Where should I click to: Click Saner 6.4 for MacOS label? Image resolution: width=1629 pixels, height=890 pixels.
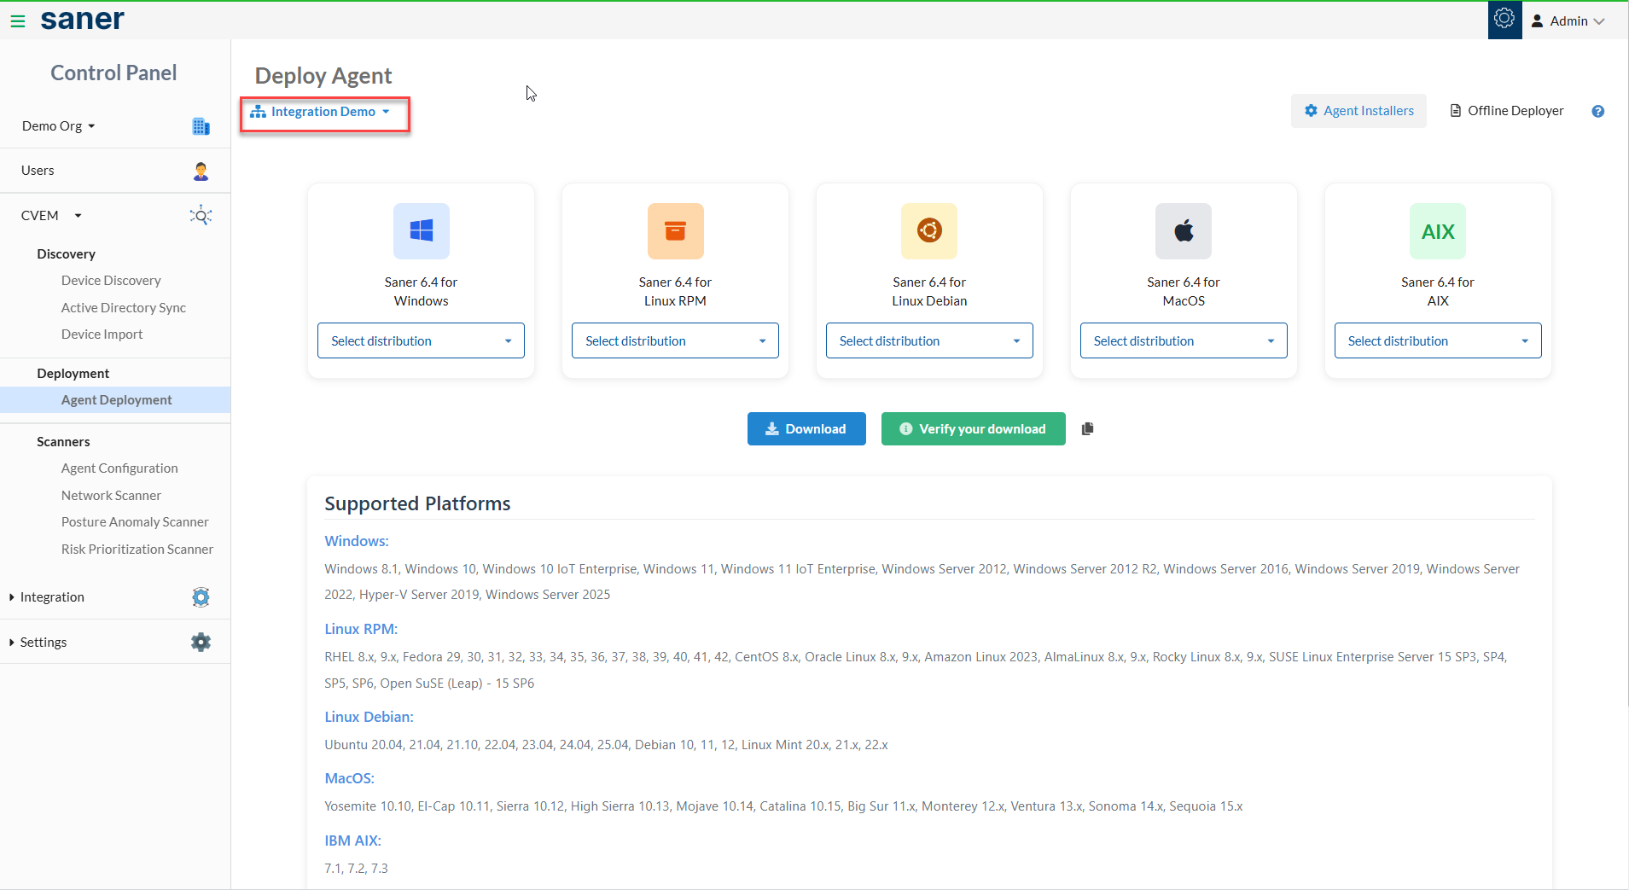coord(1184,292)
